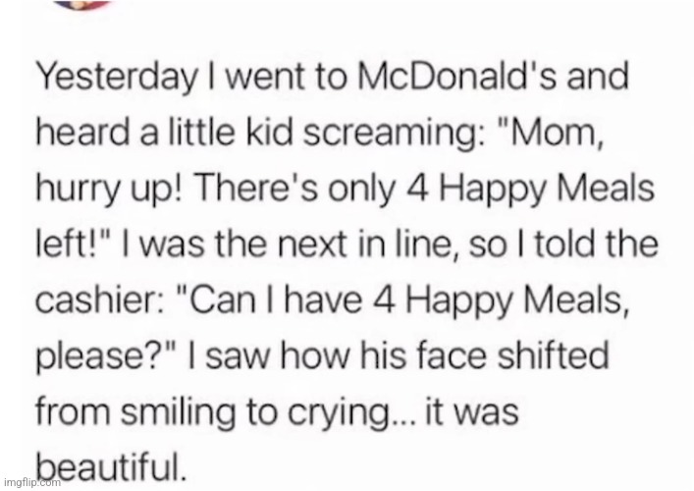Click the partial profile avatar at top
Viewport: 694px width, 491px height.
(83, 5)
